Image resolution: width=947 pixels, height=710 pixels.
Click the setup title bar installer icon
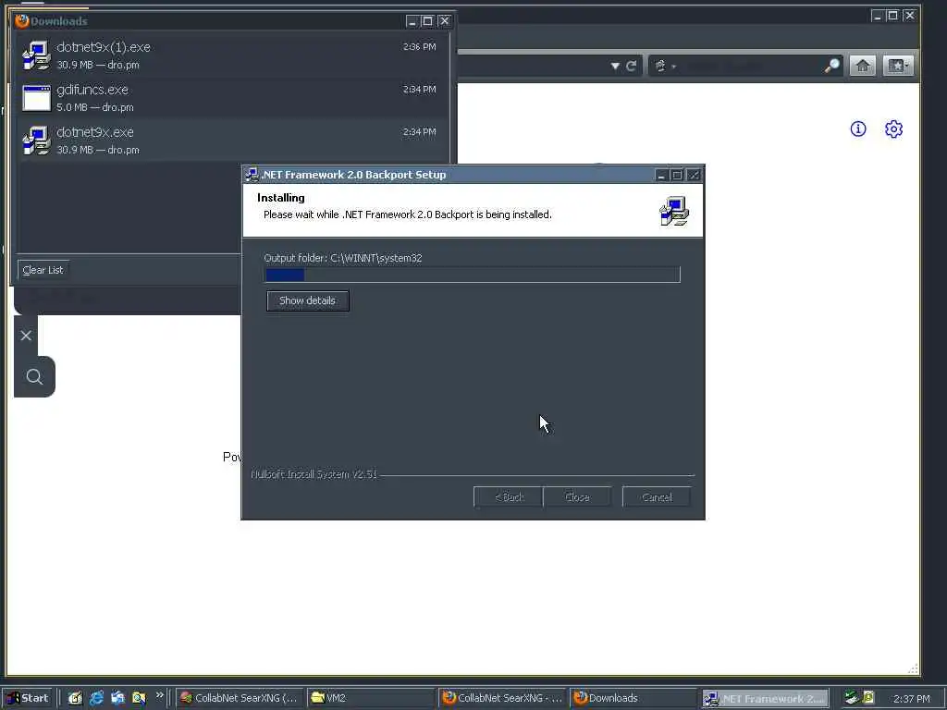coord(252,175)
